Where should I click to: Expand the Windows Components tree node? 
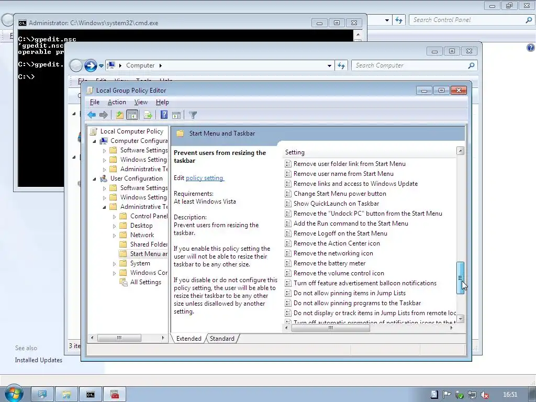pos(115,273)
